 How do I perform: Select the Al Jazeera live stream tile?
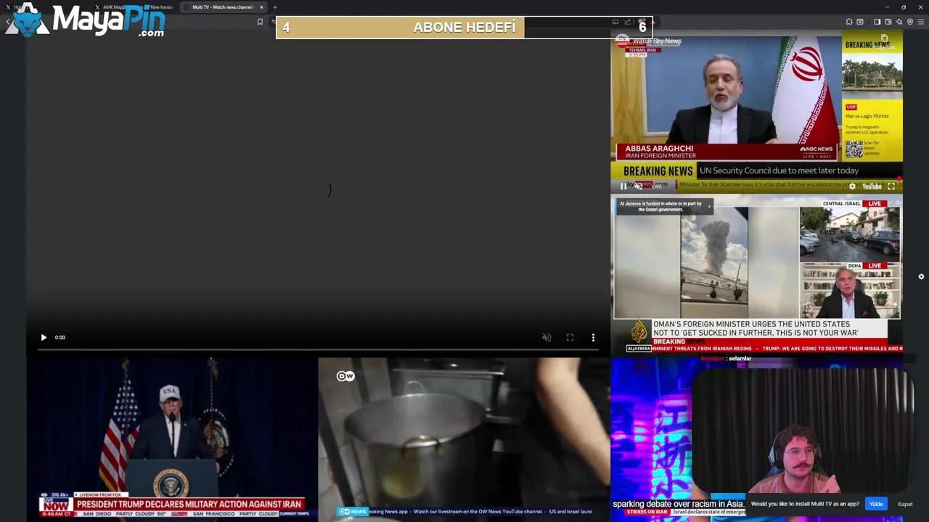click(757, 275)
